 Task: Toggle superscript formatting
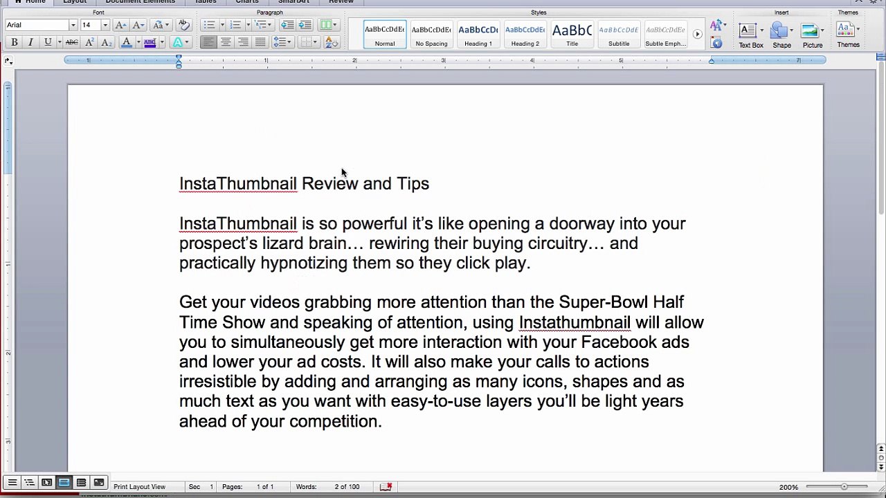click(89, 43)
